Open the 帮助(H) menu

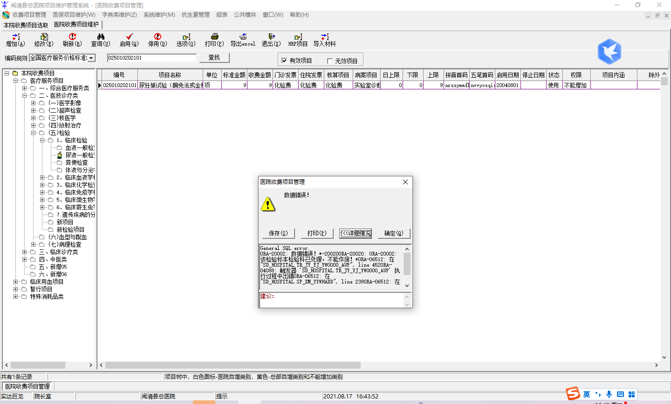click(299, 15)
